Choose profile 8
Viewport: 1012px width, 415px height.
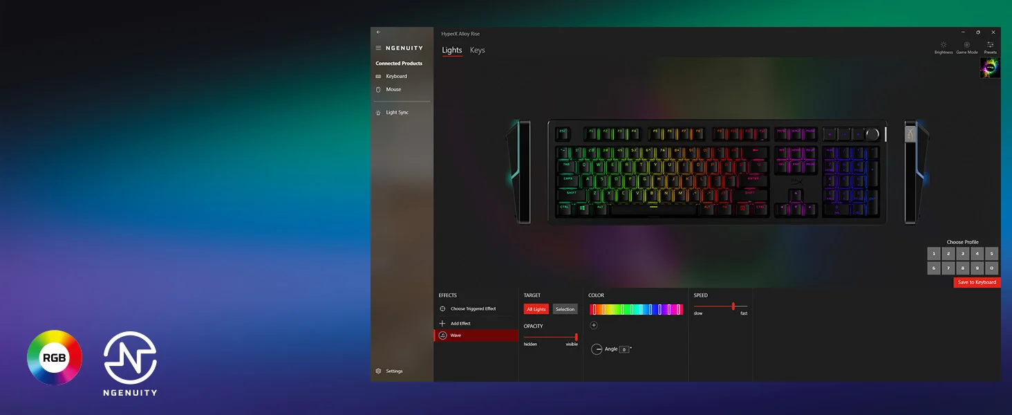pos(963,268)
